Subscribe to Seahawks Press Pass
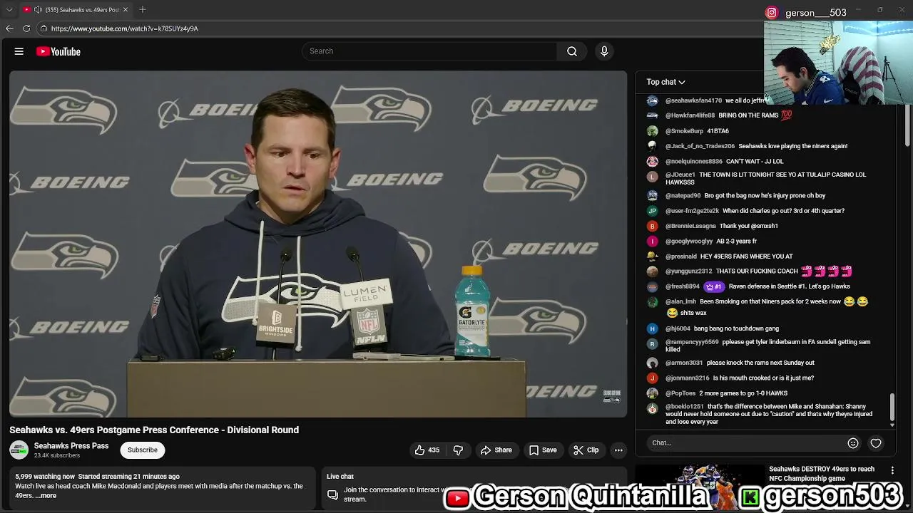 coord(143,450)
